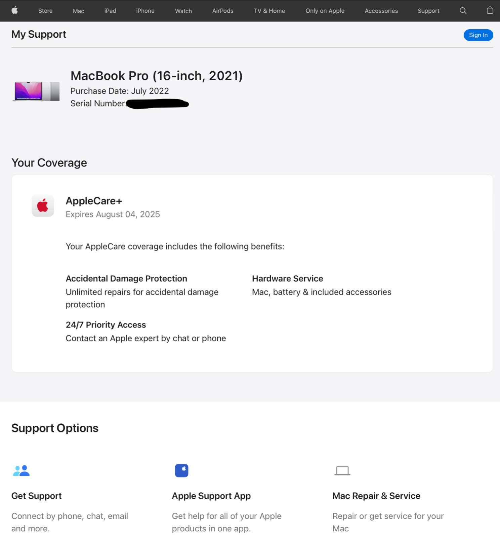Open the iPhone navigation item
500x538 pixels.
coord(145,11)
